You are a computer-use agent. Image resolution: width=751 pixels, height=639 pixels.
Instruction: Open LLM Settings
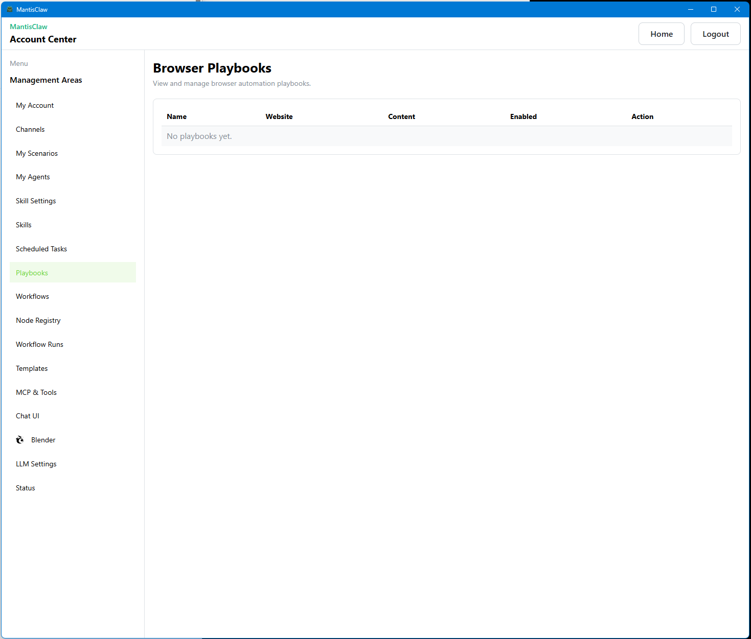click(x=36, y=463)
